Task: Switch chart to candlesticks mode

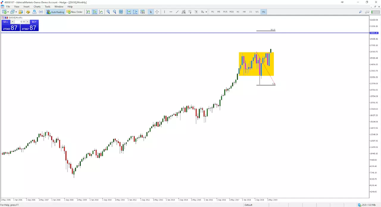Action: point(95,12)
